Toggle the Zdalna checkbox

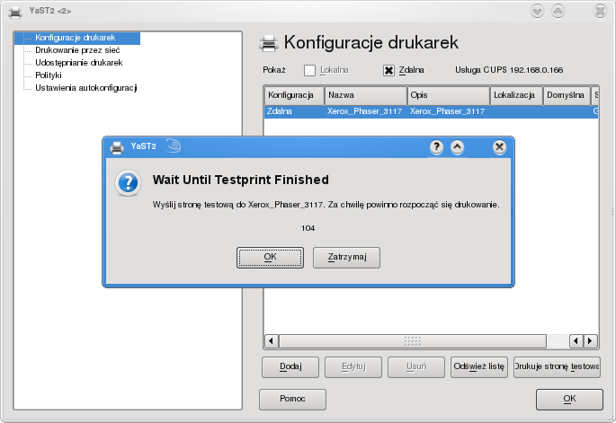389,70
